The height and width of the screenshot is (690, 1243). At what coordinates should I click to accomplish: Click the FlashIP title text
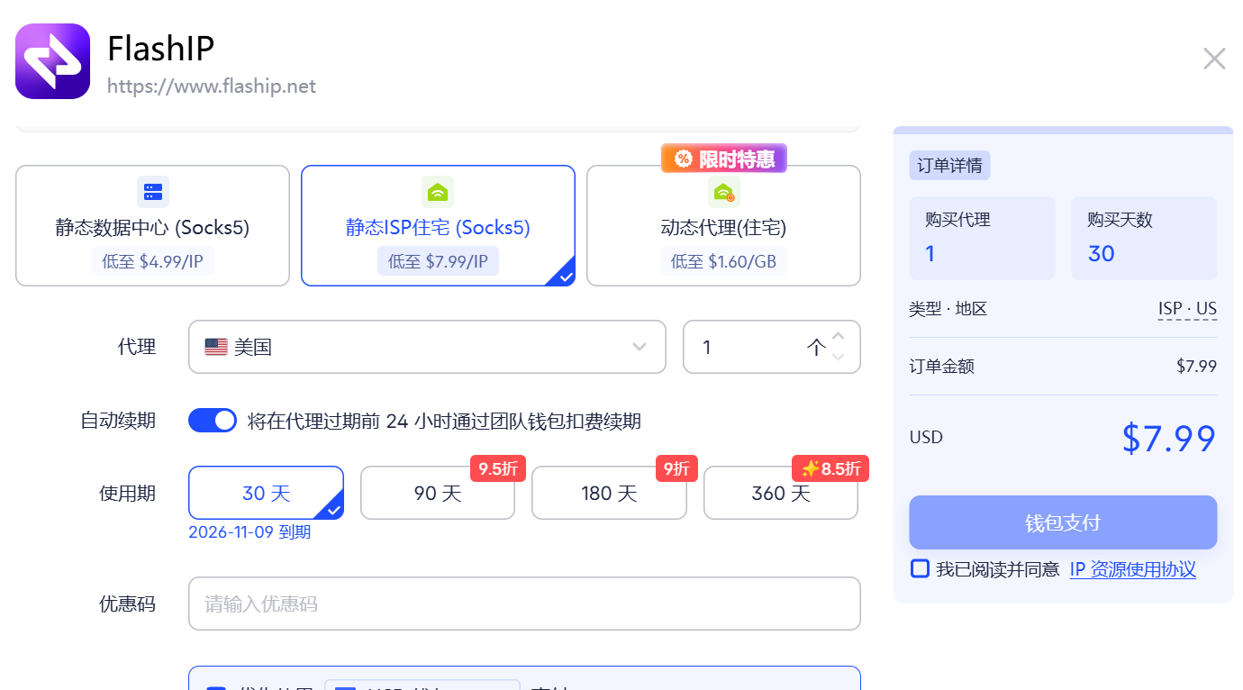point(161,48)
